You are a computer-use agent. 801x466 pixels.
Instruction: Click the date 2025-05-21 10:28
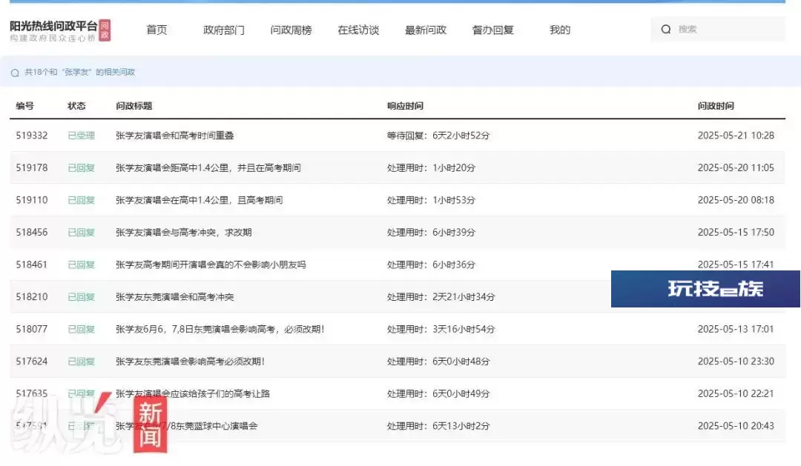click(x=736, y=136)
